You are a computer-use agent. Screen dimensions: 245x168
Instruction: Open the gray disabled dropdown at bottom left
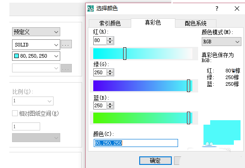(36, 138)
